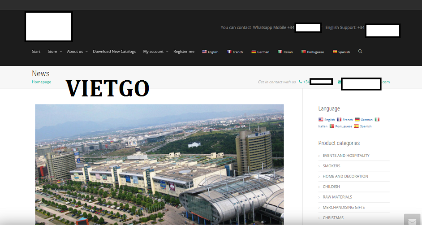Viewport: 422px width, 226px height.
Task: Click German flag in sidebar Language section
Action: coord(357,119)
